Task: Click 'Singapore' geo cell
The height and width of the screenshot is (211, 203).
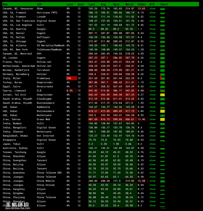Action: [9, 140]
